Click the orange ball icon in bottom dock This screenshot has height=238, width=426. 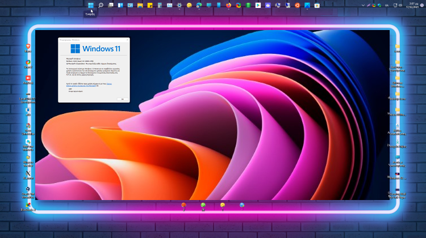[x=183, y=205]
